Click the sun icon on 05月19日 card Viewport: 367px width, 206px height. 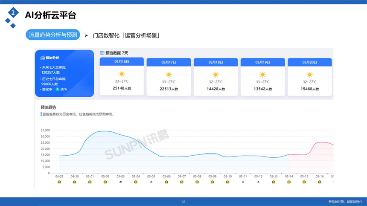click(262, 75)
